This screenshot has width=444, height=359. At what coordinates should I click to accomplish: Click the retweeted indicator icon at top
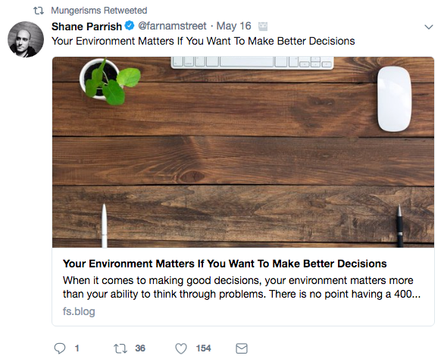[x=39, y=11]
